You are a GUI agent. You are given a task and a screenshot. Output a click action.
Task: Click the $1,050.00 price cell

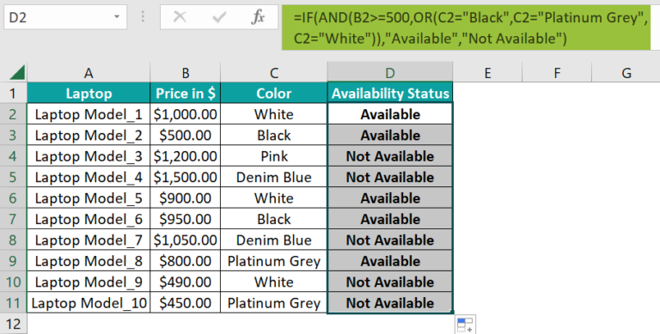tap(186, 240)
